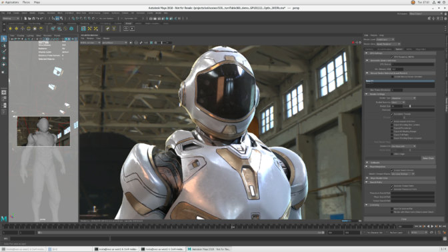Click the Arnold skydome light shelf icon

point(41,29)
